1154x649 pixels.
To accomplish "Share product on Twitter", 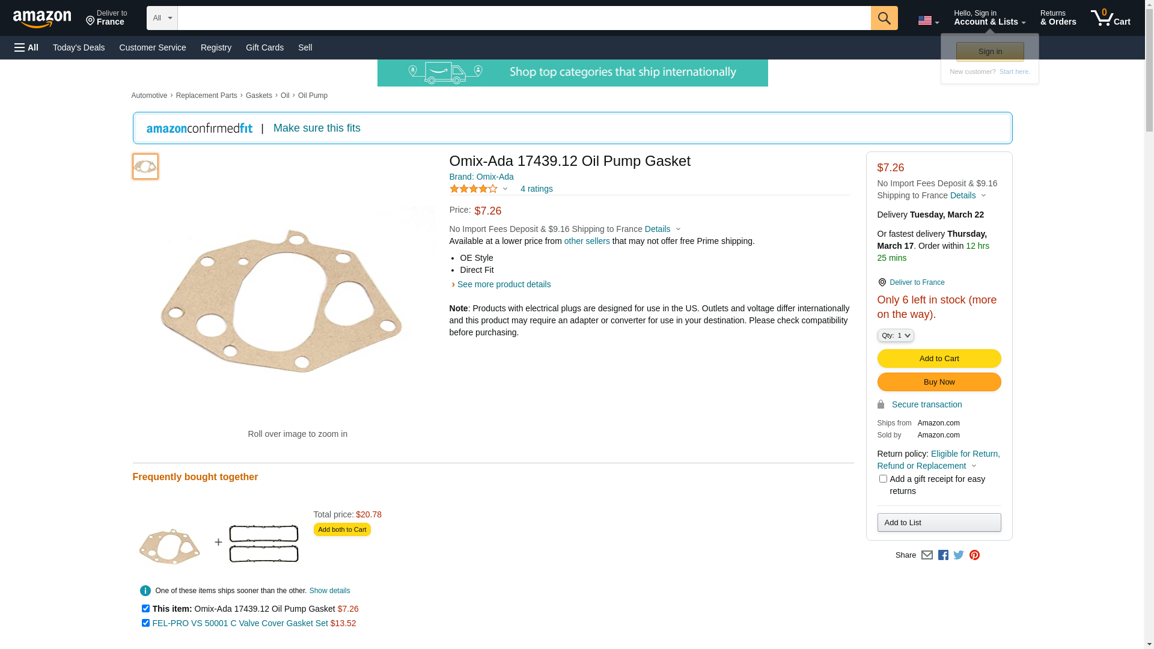I will click(x=959, y=555).
